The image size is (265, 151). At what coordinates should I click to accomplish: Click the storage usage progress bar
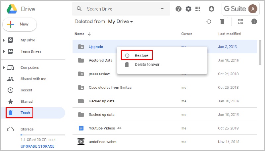point(43,135)
